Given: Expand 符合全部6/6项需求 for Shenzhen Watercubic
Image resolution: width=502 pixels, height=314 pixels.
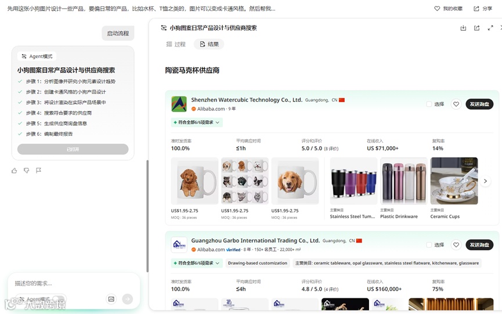Looking at the screenshot, I should 197,122.
